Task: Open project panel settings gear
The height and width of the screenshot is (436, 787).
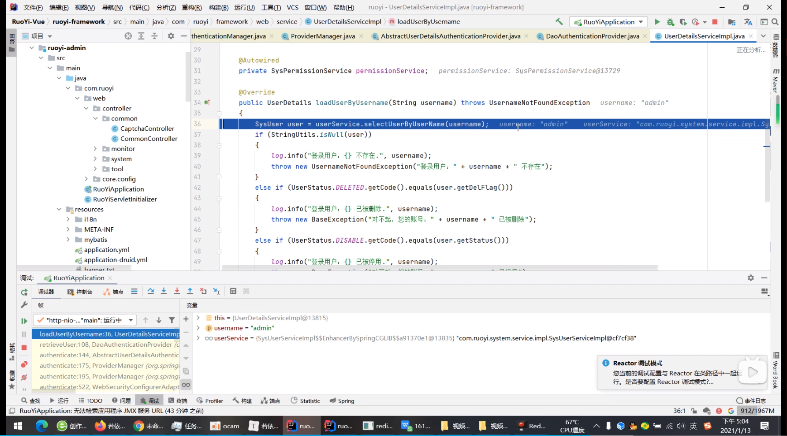Action: coord(171,36)
